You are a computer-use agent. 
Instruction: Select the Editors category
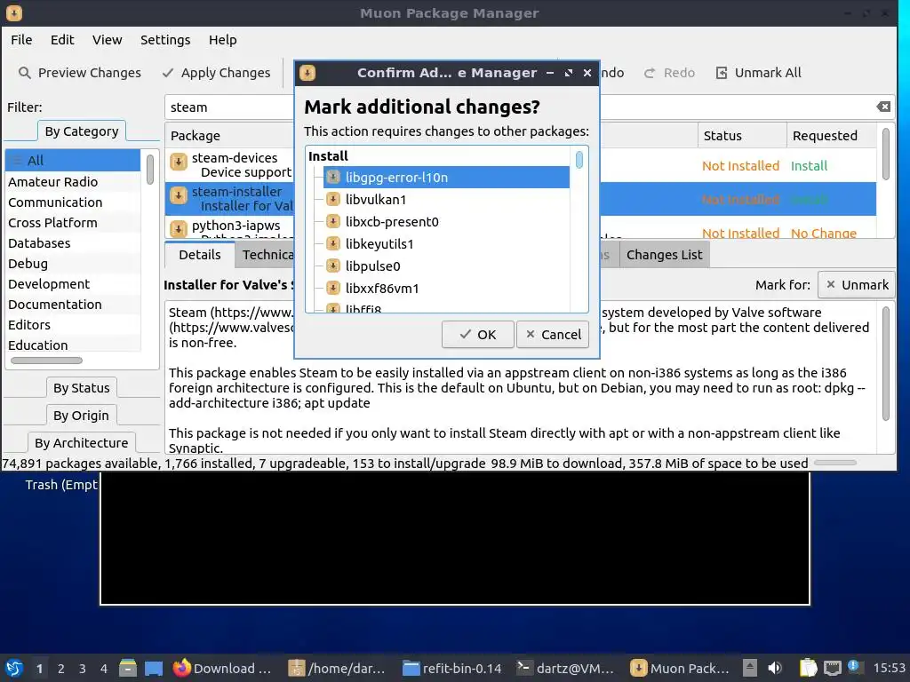point(73,325)
